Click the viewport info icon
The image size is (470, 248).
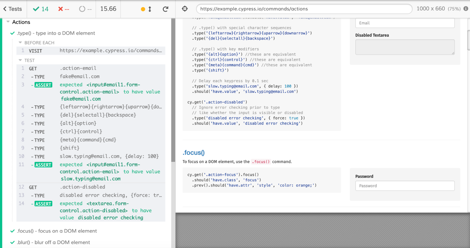pos(466,9)
